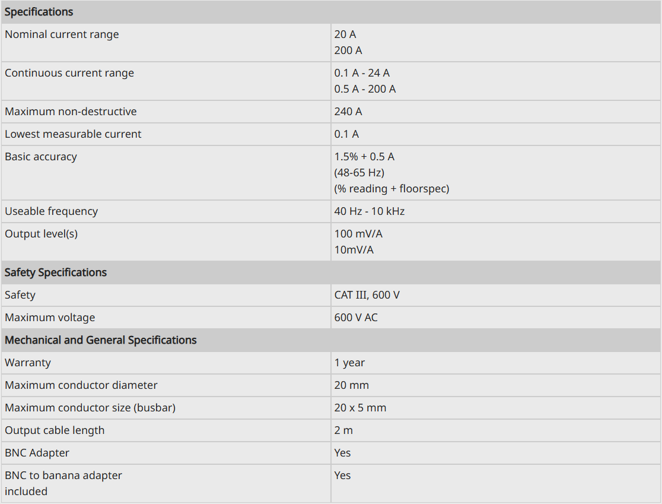This screenshot has width=662, height=504.
Task: Select the 1.5% + 0.5 A accuracy value
Action: point(364,157)
